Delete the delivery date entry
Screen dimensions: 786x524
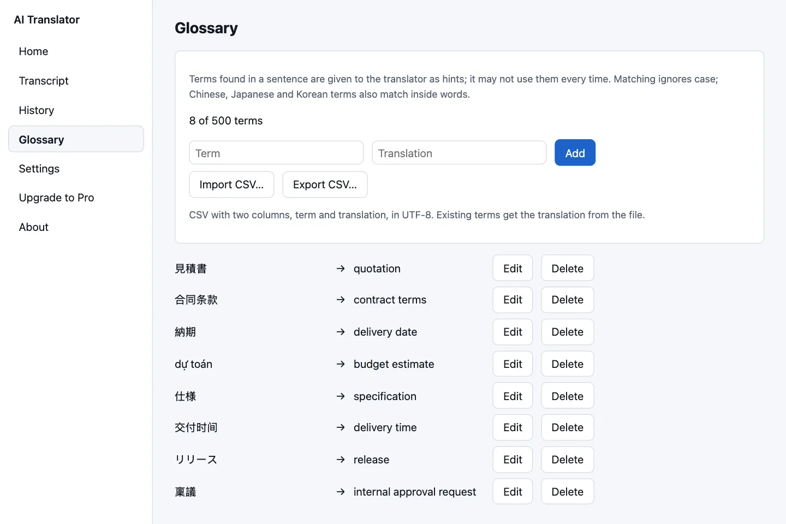tap(567, 332)
